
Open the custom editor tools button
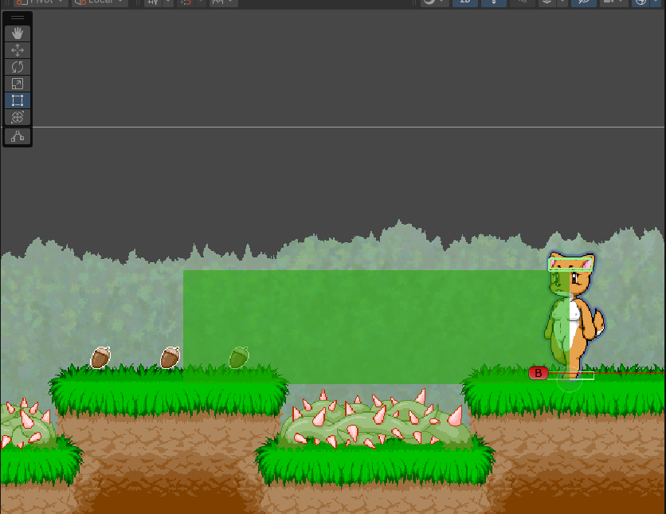click(x=18, y=136)
